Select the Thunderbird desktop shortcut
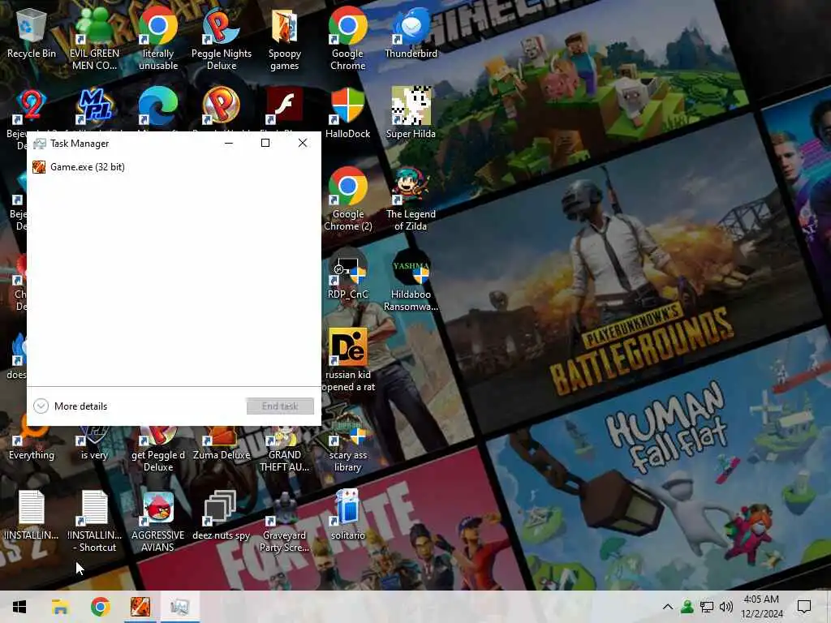This screenshot has width=831, height=623. point(411,34)
